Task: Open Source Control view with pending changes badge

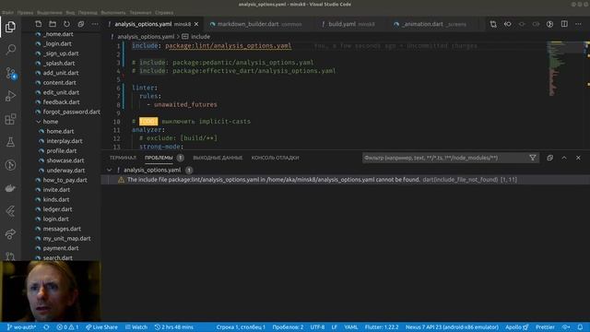Action: (10, 73)
